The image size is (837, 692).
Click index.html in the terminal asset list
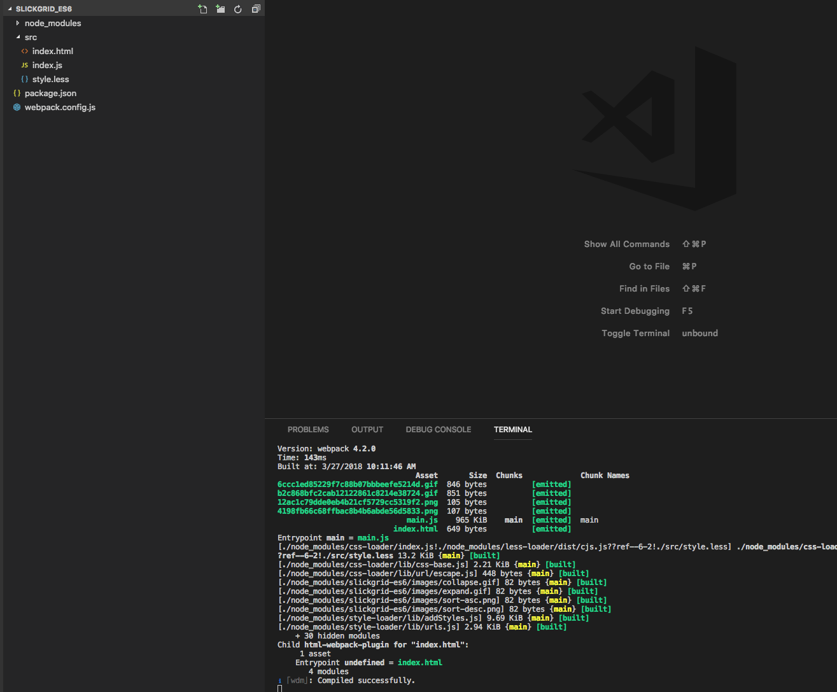tap(416, 529)
